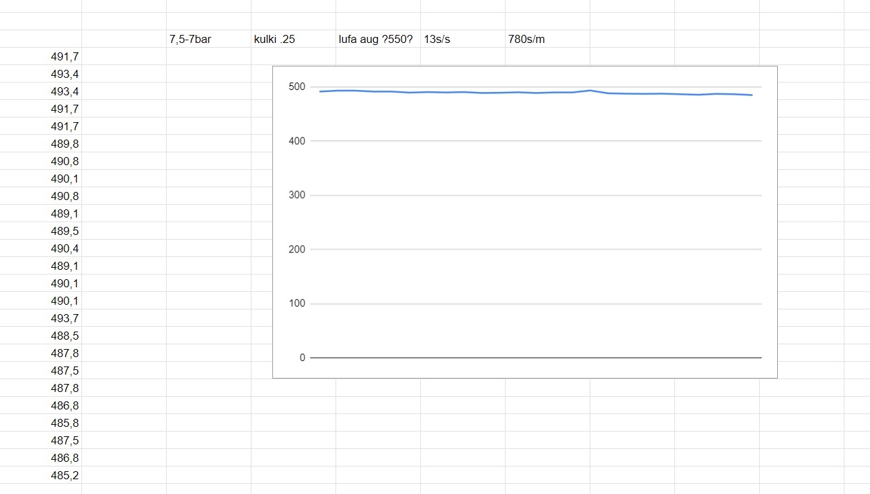Select the 300 axis label on chart
Viewport: 870px width, 494px height.
[x=296, y=195]
